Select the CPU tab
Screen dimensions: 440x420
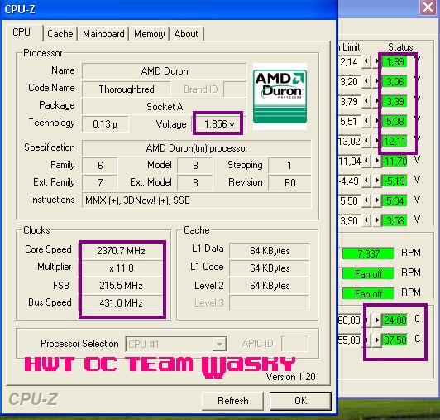(x=22, y=32)
